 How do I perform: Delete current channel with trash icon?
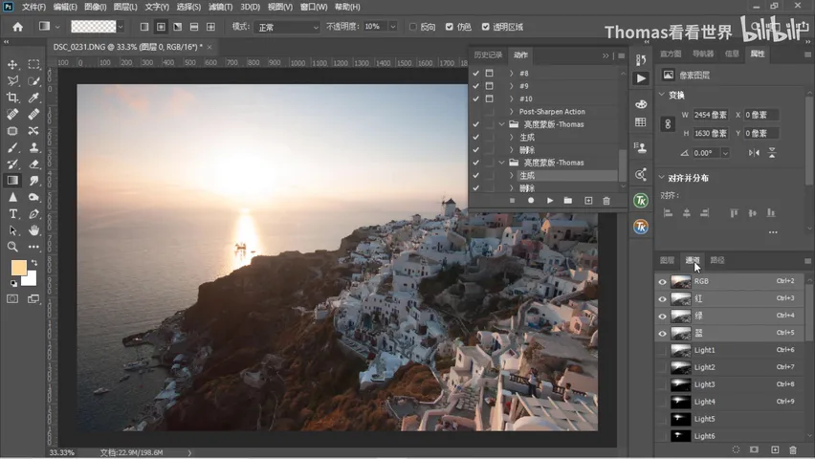tap(793, 449)
